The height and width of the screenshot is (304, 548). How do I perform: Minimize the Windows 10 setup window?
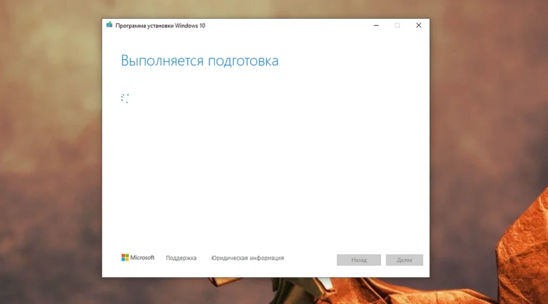coord(376,26)
